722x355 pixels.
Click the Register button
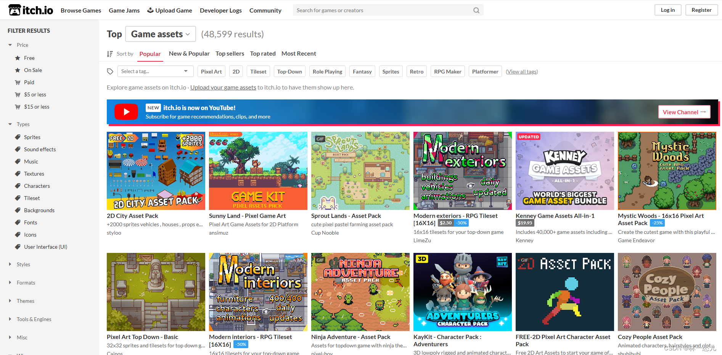(701, 10)
